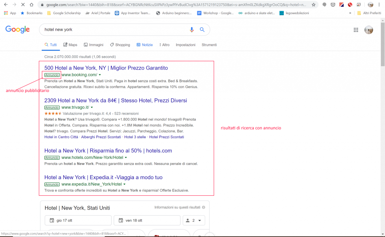385x237 pixels.
Task: Open the guests count dropdown showing 2
Action: coord(194,220)
